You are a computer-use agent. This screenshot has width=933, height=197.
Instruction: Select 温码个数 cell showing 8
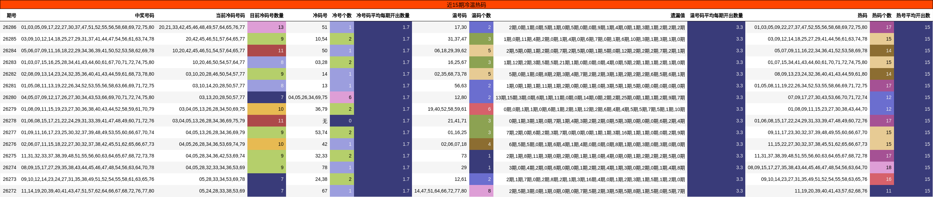click(x=481, y=191)
